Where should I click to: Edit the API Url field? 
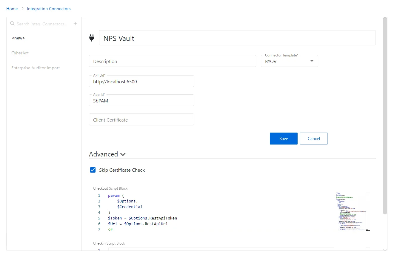click(141, 81)
